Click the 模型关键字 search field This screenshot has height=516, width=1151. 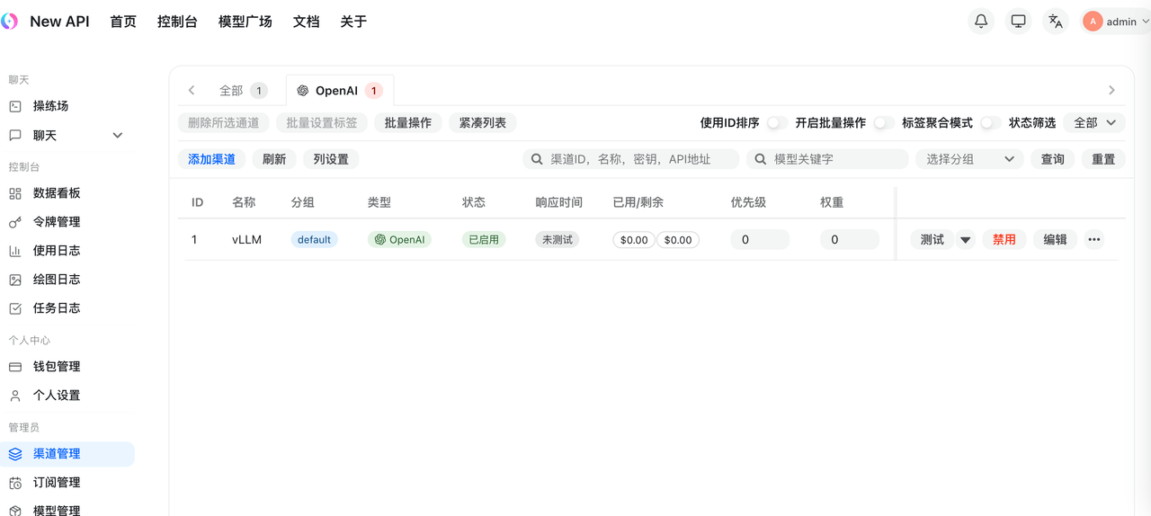pyautogui.click(x=836, y=159)
